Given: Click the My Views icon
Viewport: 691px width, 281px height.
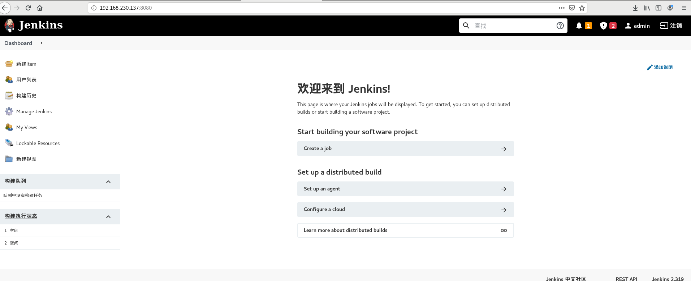Looking at the screenshot, I should [9, 127].
